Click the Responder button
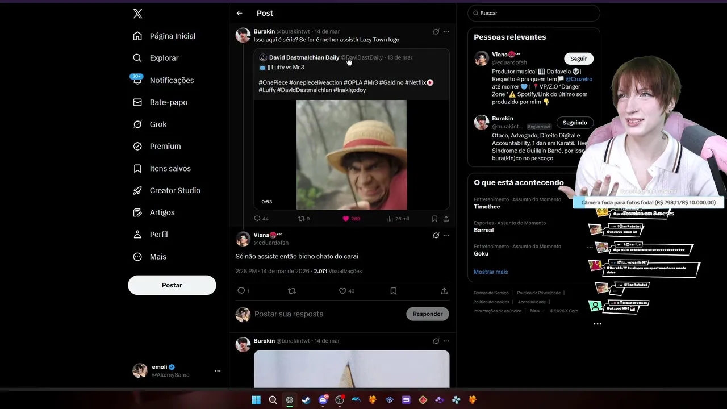 pos(428,314)
